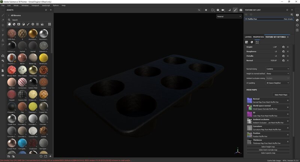Pause rendering with the pause icon
Viewport: 300px width, 162px height.
tap(206, 10)
